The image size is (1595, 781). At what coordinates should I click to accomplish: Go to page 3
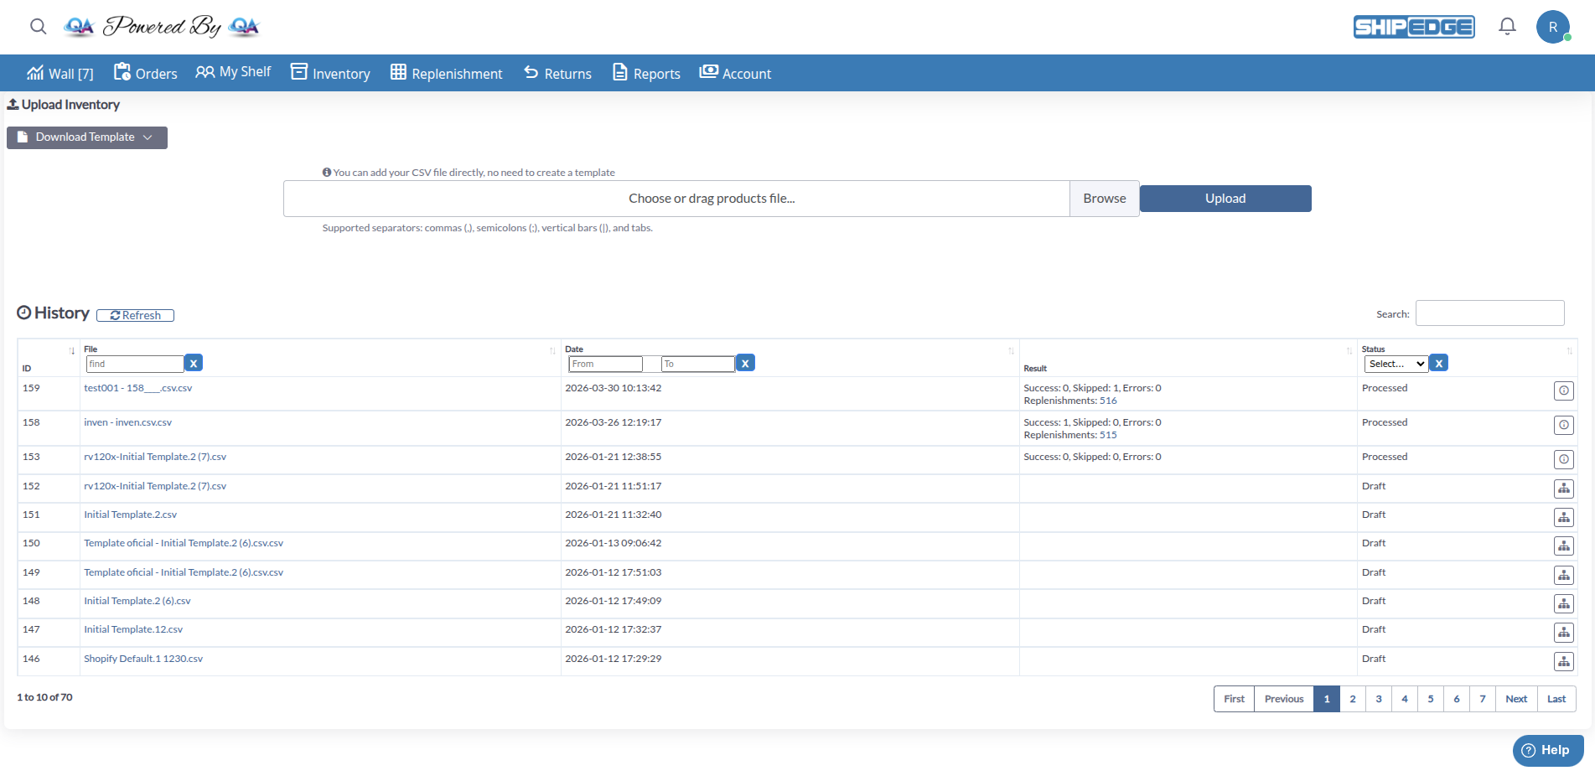1379,699
